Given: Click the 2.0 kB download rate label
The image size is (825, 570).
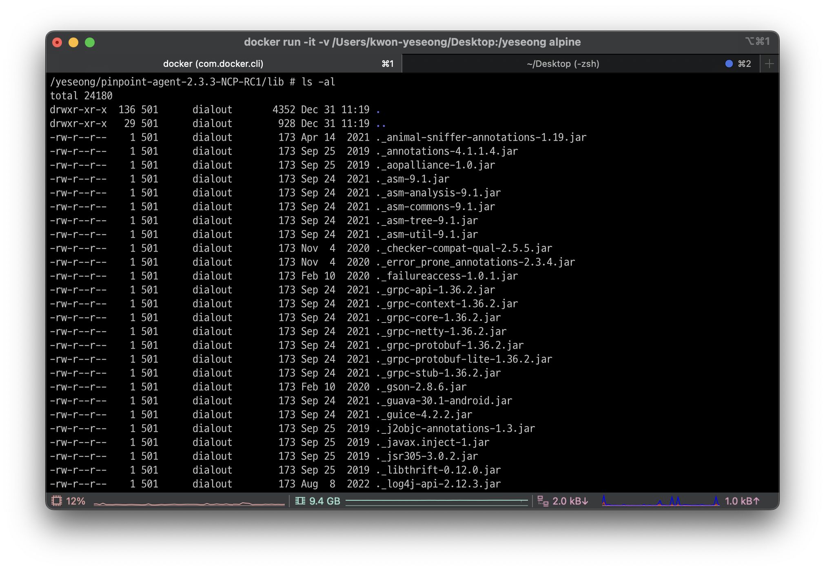Looking at the screenshot, I should 570,501.
